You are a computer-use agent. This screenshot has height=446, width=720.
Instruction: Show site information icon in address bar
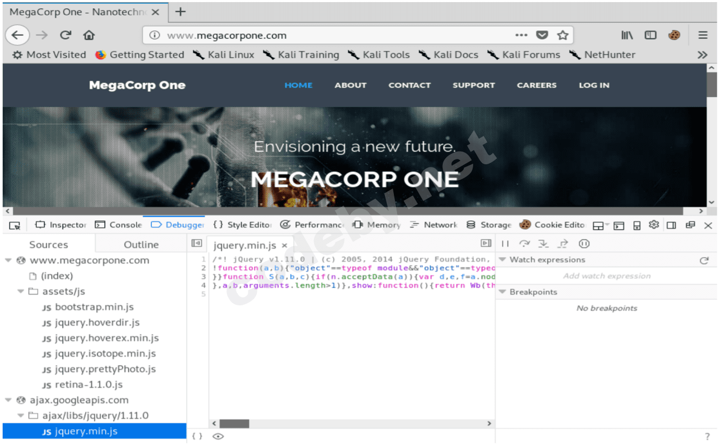click(x=154, y=35)
